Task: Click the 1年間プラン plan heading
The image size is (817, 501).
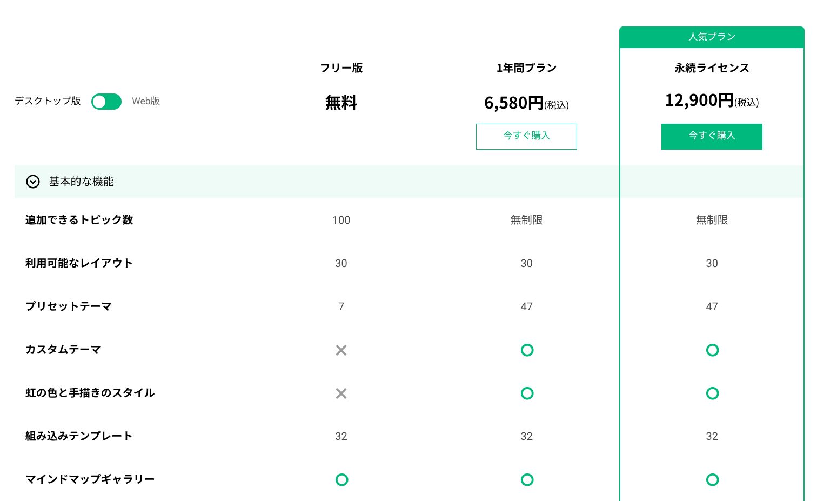Action: (526, 68)
